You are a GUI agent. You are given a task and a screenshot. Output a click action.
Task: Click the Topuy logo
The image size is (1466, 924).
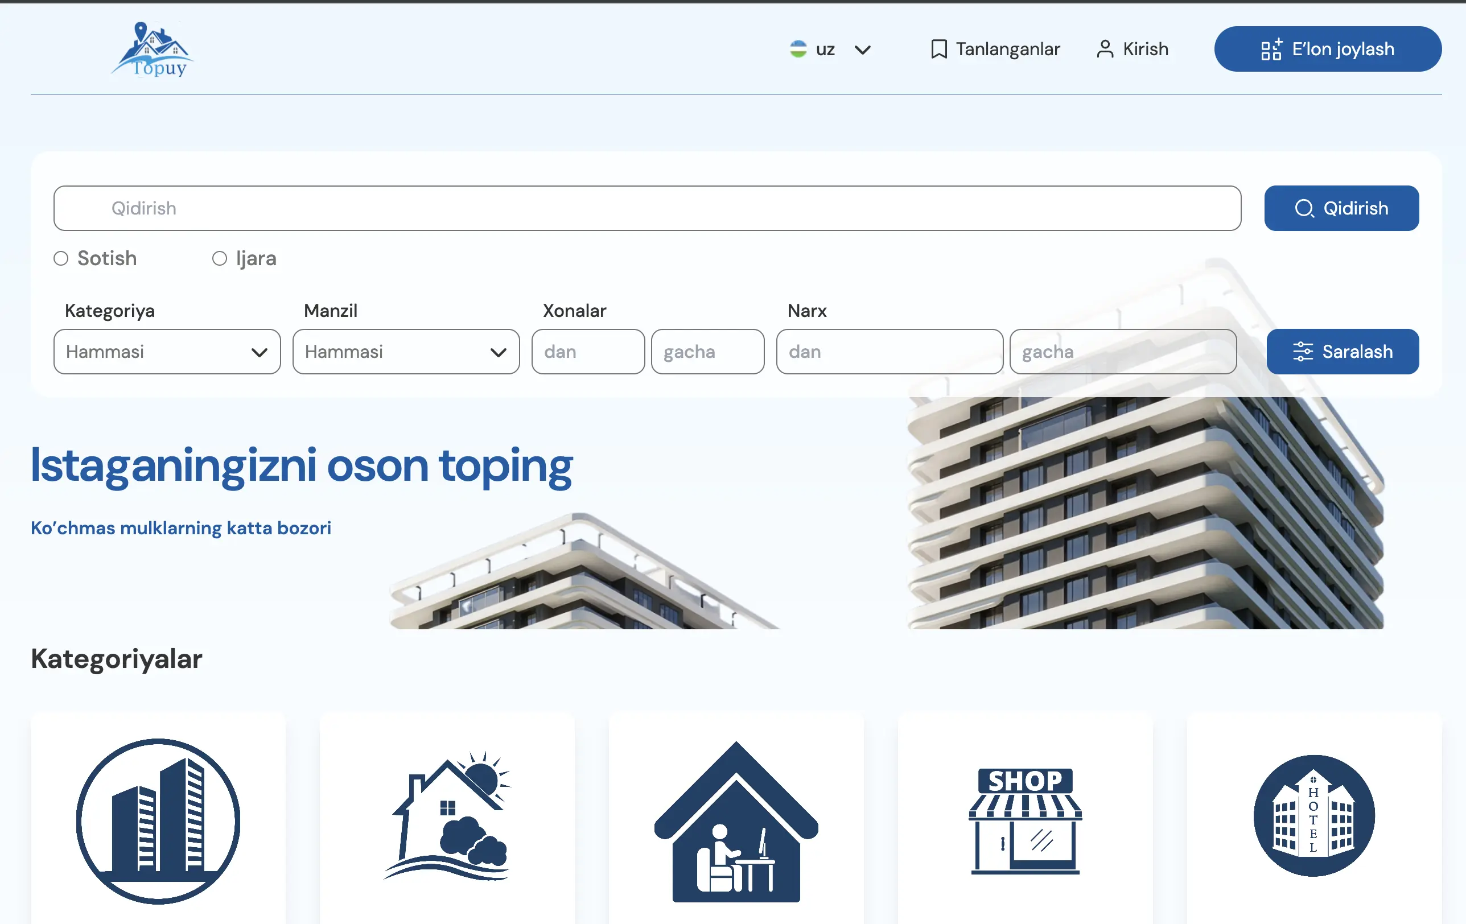click(152, 50)
